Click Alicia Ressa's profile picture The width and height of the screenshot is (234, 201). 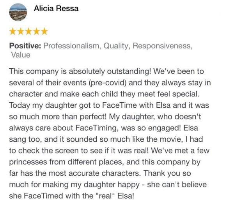pos(18,13)
